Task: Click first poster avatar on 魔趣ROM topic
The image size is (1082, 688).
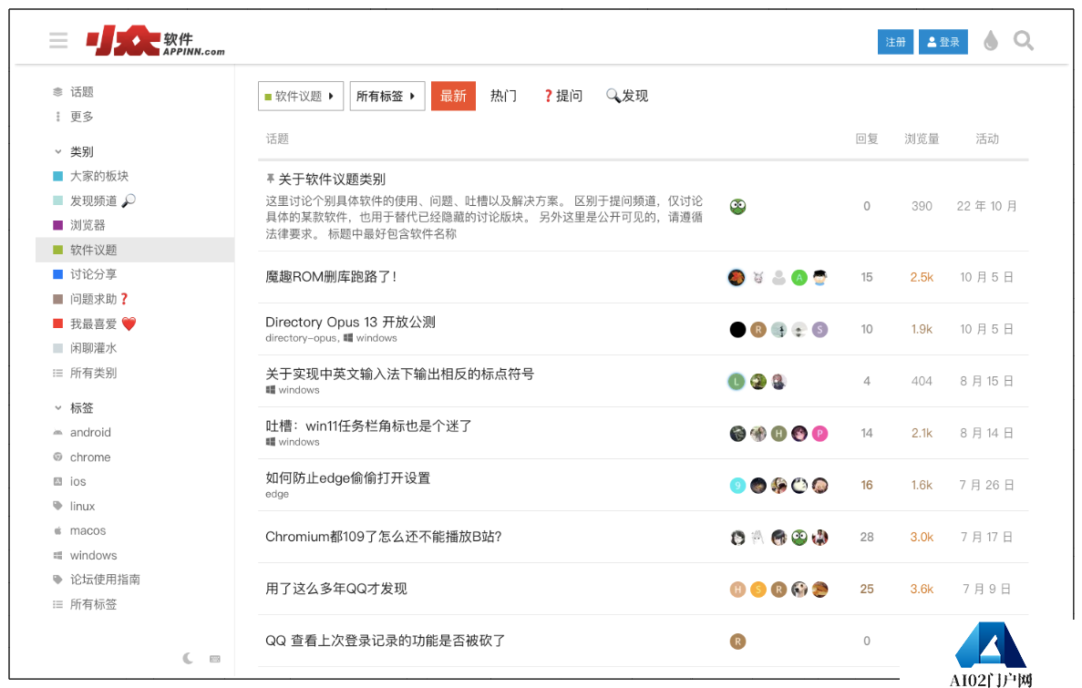Action: (737, 277)
